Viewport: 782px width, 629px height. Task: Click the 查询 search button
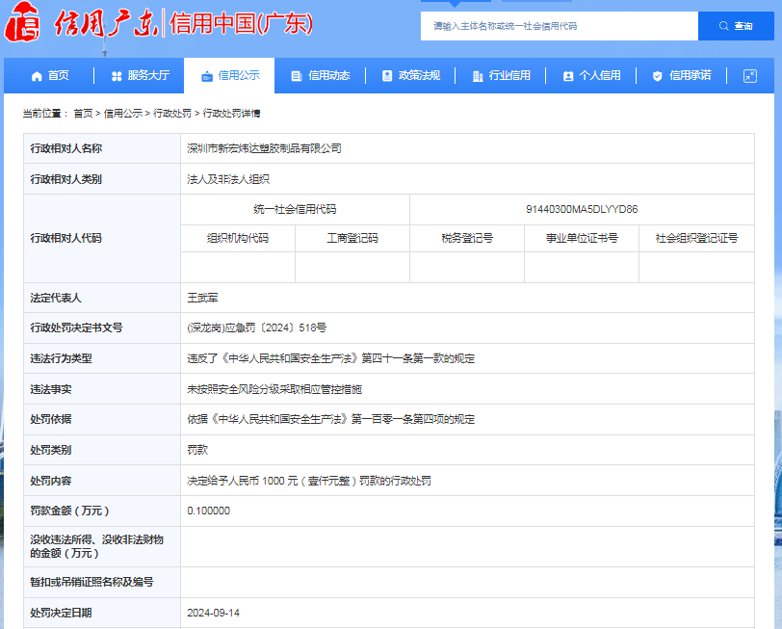(736, 26)
